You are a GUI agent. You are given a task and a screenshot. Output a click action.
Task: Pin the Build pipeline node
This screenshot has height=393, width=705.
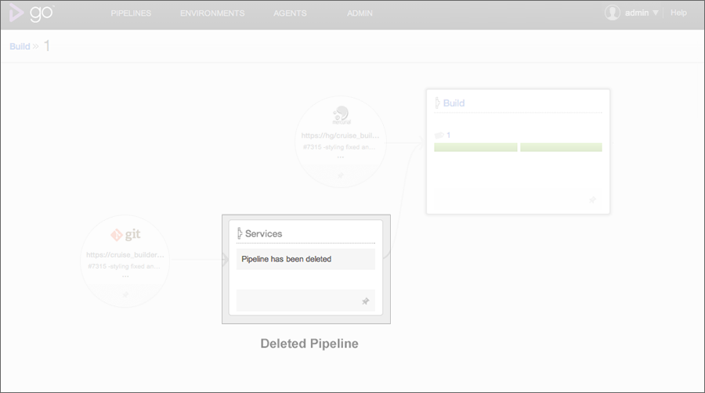(593, 200)
